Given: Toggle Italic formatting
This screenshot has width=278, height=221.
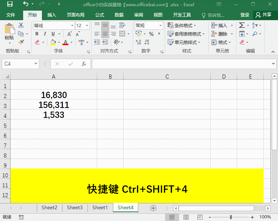Looking at the screenshot, I should tap(45, 34).
